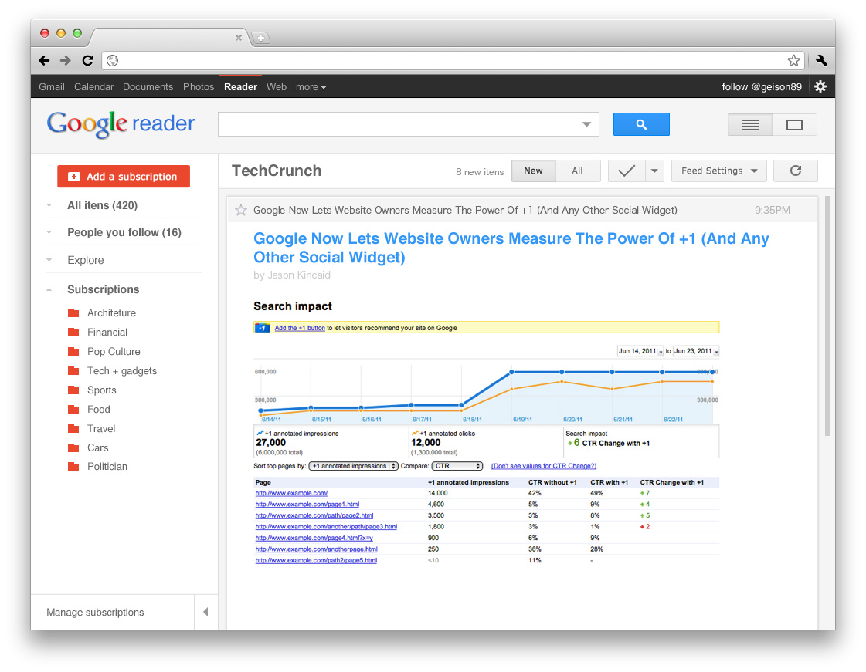Switch to list view layout icon
Image resolution: width=866 pixels, height=672 pixels.
coord(750,125)
